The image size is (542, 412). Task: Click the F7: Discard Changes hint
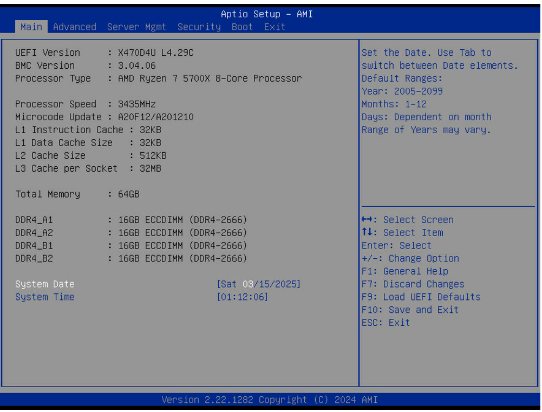[413, 284]
